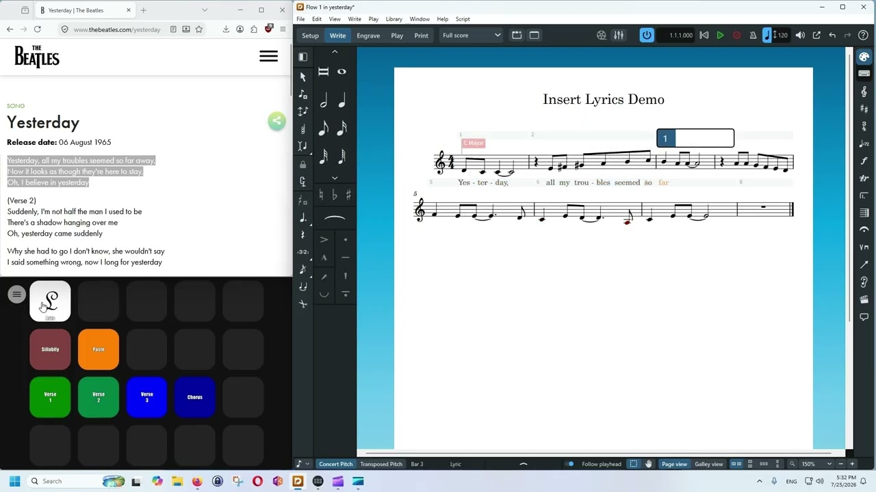Start playback with the green play button
876x492 pixels.
pyautogui.click(x=720, y=36)
